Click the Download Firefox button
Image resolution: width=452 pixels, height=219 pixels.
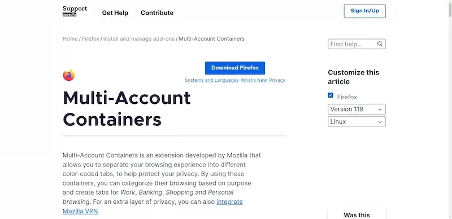click(235, 68)
